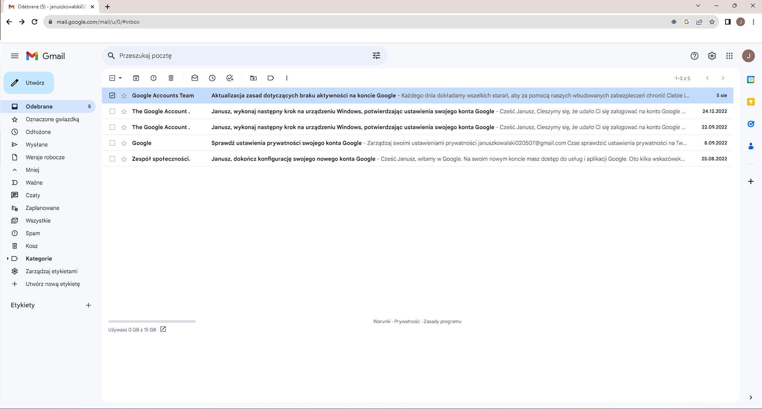This screenshot has height=409, width=762.
Task: Open Gmail settings gear icon
Action: 712,56
